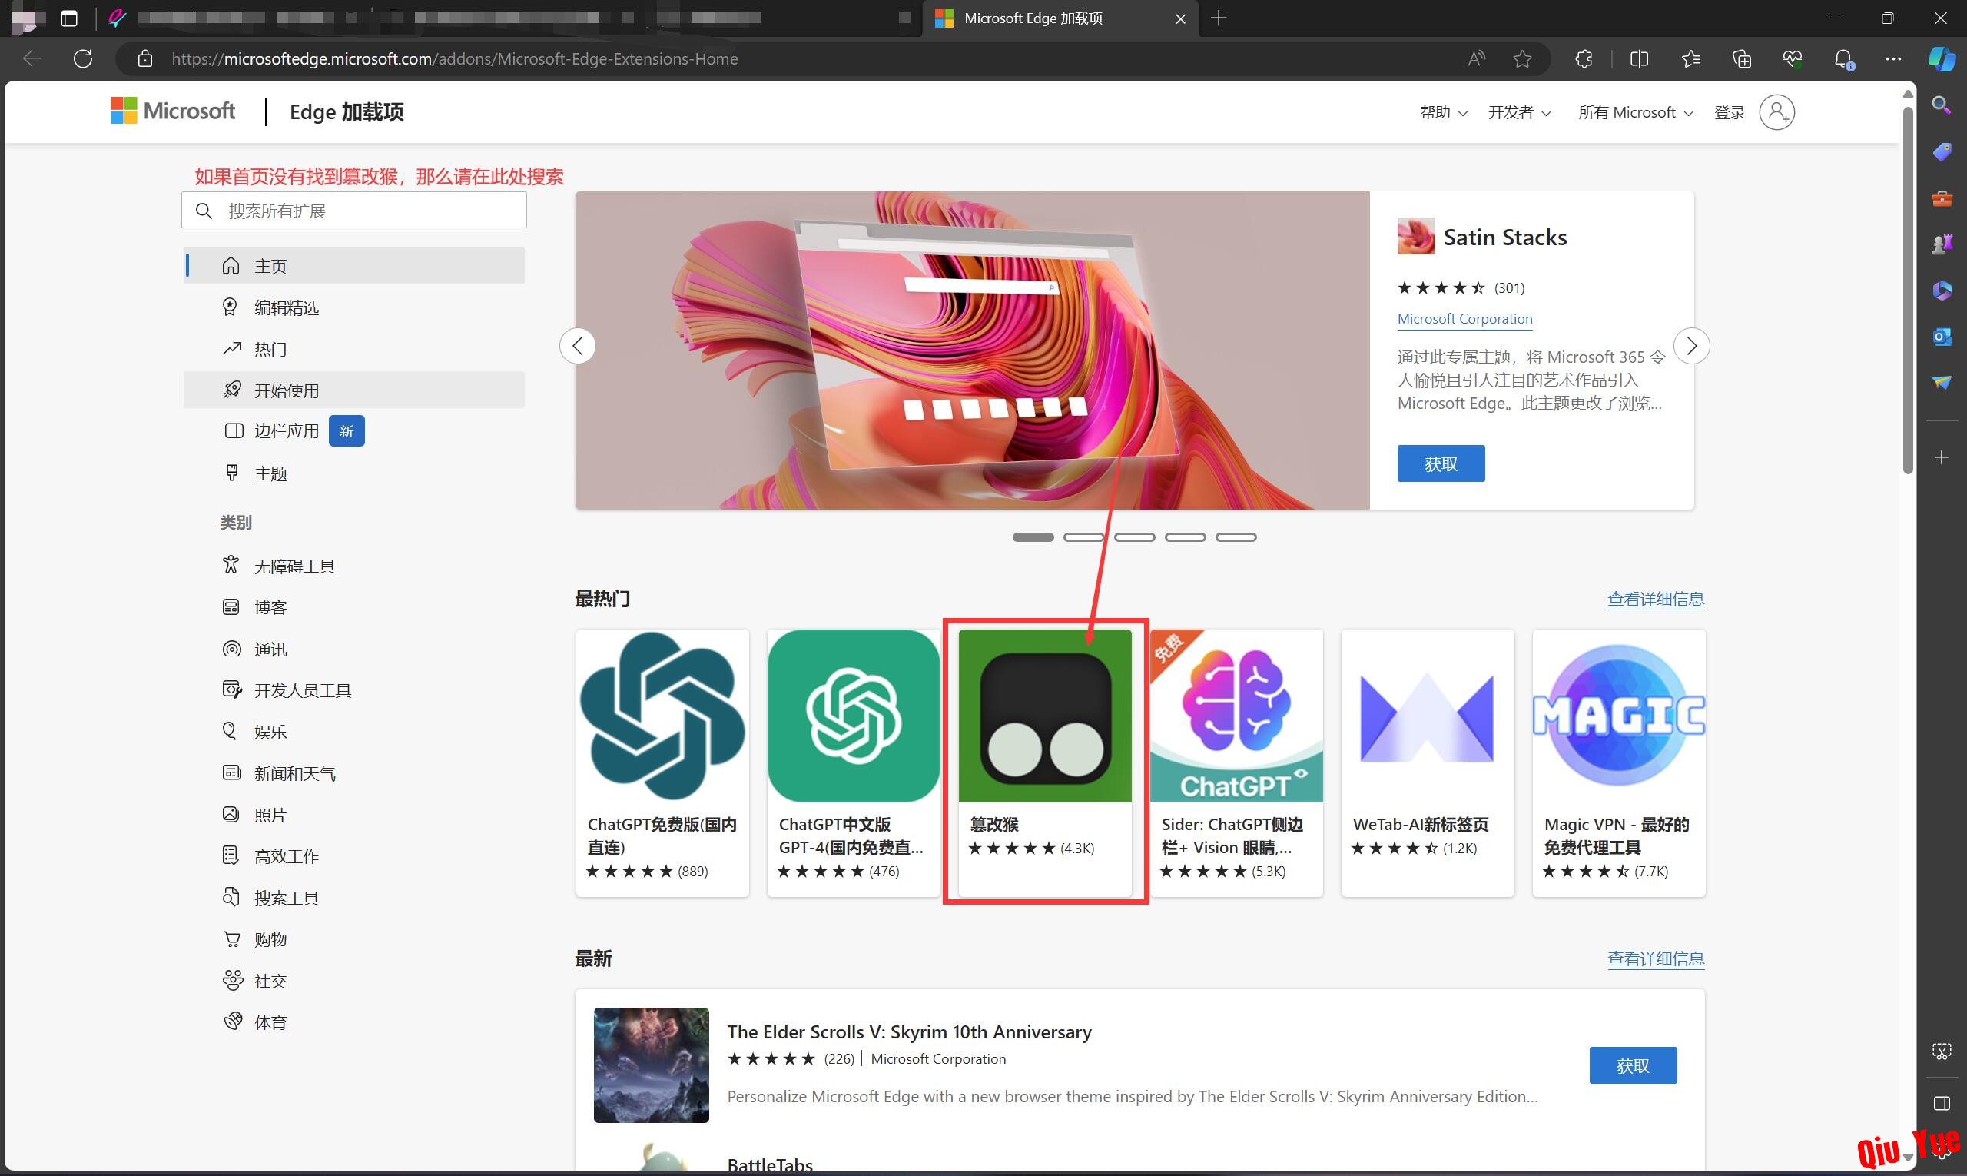
Task: Open sidebar Games chess icon
Action: pyautogui.click(x=1942, y=244)
